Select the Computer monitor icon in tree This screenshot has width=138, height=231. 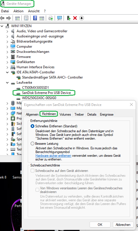tap(13, 47)
